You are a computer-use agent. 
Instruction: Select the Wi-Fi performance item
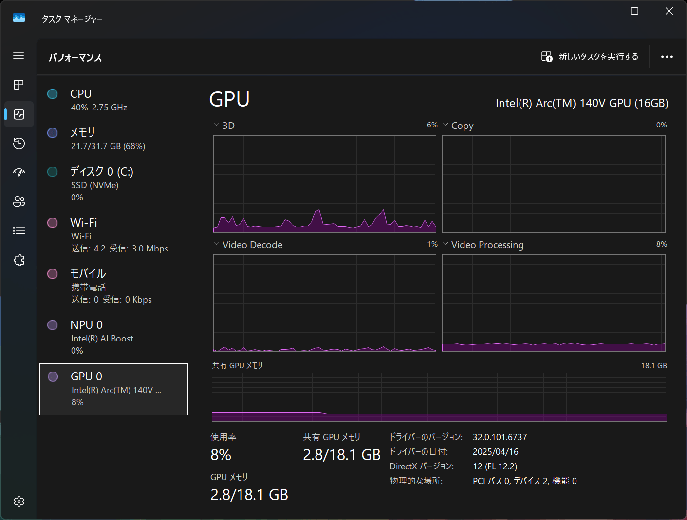[x=113, y=235]
